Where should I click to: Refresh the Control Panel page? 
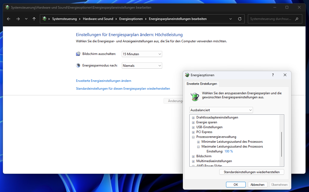point(240,19)
